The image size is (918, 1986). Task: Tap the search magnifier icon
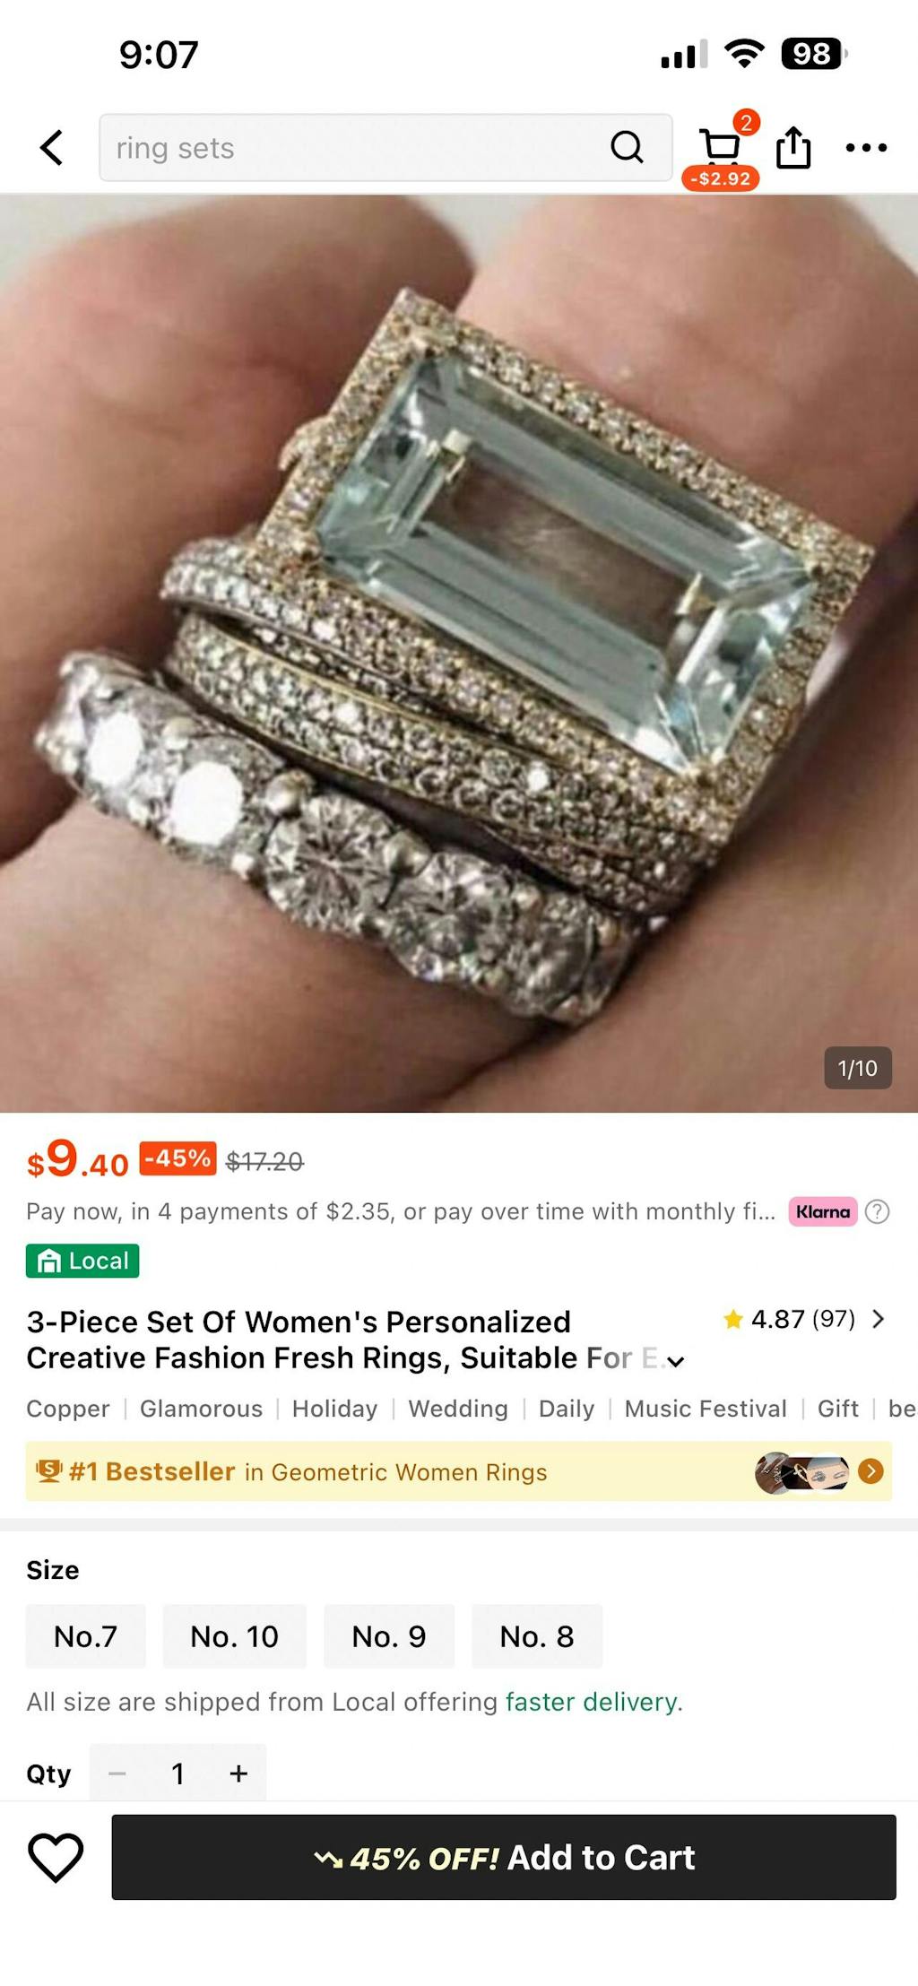[627, 147]
